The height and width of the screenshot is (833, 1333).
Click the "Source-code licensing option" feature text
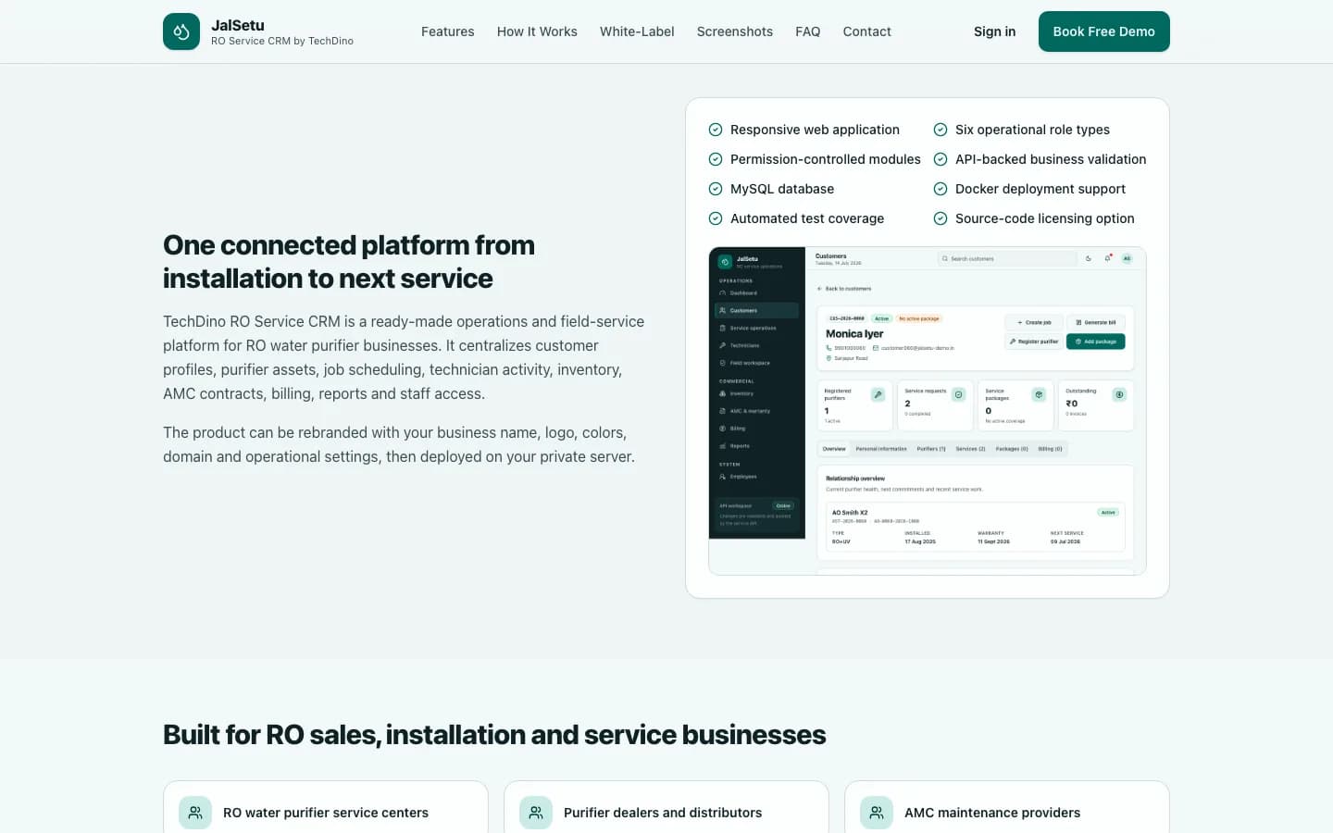[x=1045, y=218]
